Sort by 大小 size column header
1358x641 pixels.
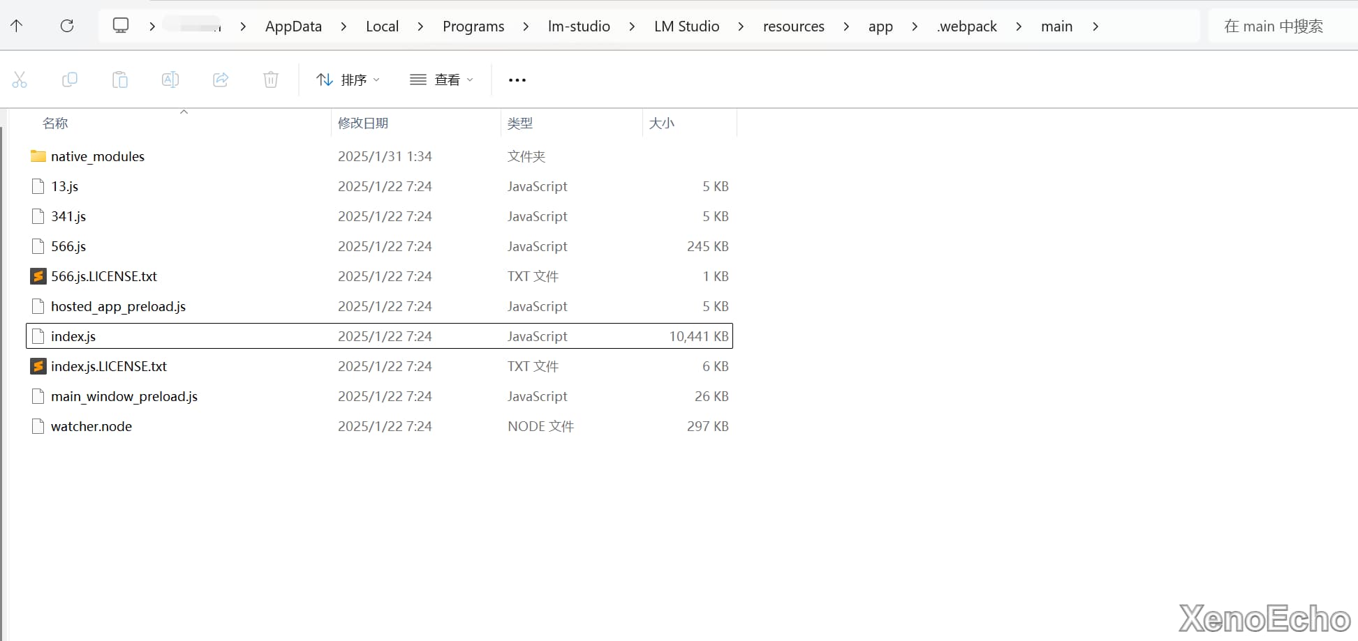click(x=662, y=123)
